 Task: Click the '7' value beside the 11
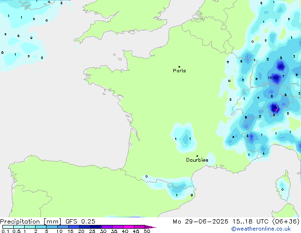(283, 77)
